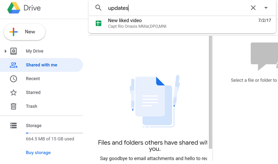Open My Drive

click(x=34, y=51)
